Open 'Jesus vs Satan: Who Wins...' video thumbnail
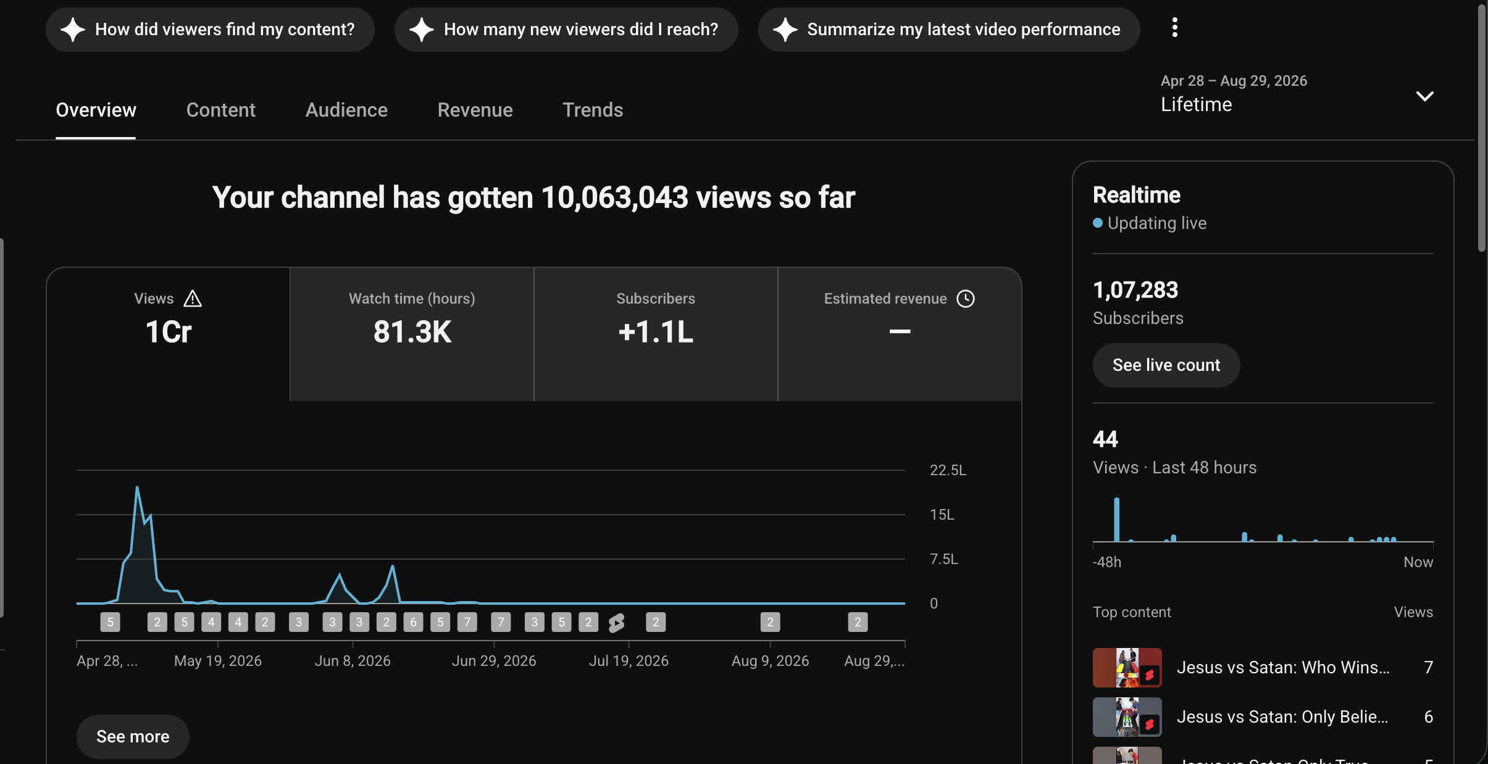 coord(1127,668)
